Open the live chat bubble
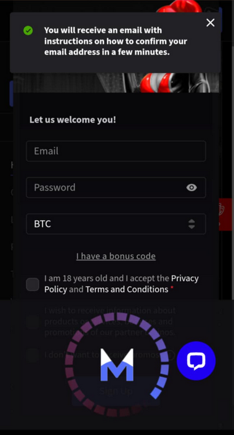The image size is (234, 435). pyautogui.click(x=196, y=360)
